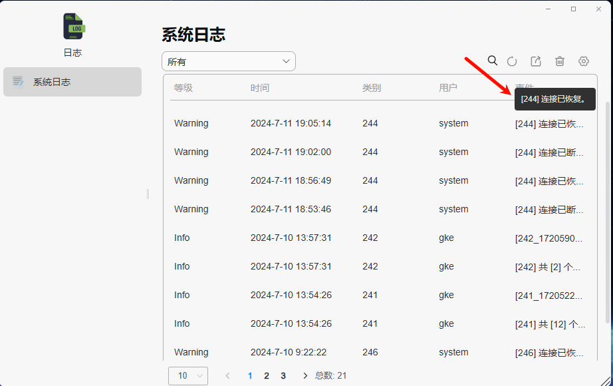This screenshot has height=386, width=613.
Task: Click the 13:54:26 row with [241_1720522
Action: pos(379,295)
